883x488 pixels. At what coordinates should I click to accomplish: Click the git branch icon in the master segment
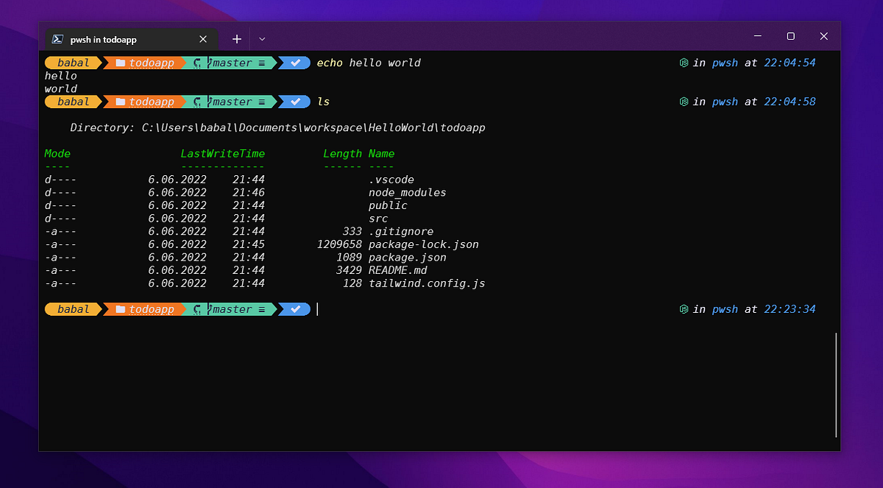click(x=208, y=63)
